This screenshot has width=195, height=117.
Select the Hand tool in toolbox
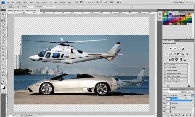(x=3, y=78)
